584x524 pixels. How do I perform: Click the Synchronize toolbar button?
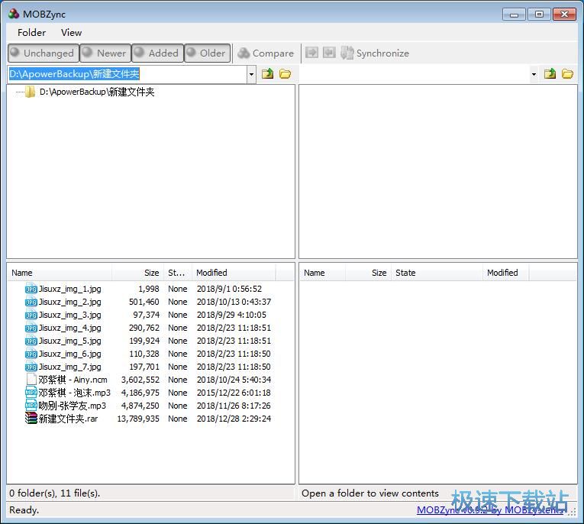375,53
